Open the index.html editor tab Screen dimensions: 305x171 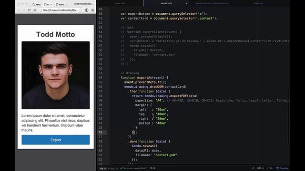[120, 3]
